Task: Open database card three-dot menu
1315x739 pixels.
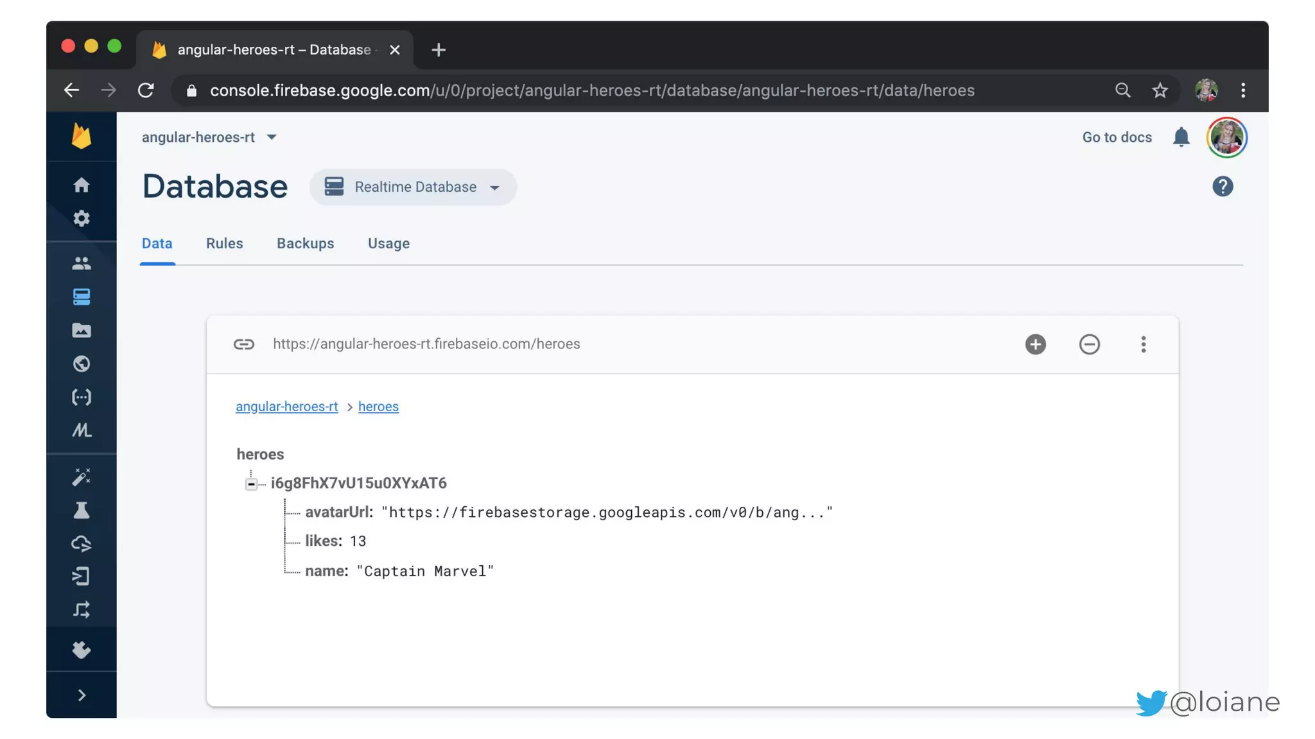Action: 1143,344
